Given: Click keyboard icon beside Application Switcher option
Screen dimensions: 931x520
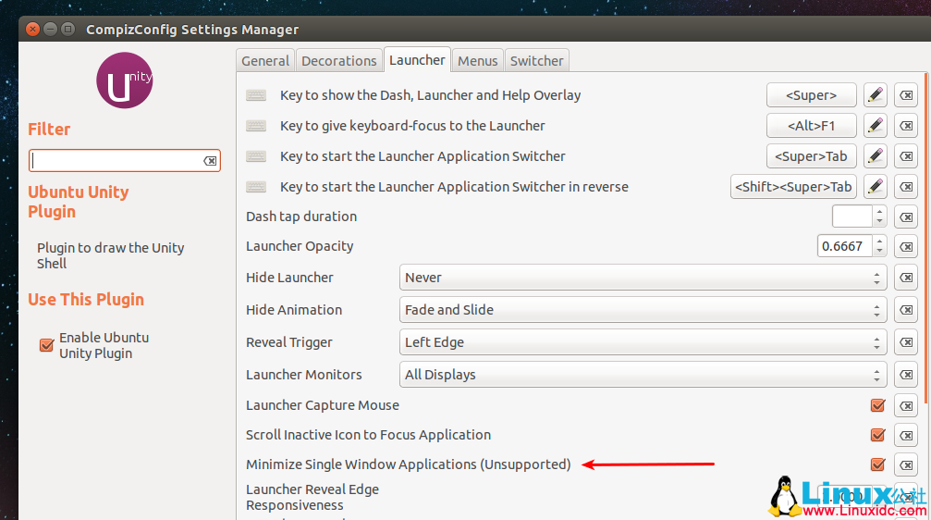Looking at the screenshot, I should pos(256,156).
